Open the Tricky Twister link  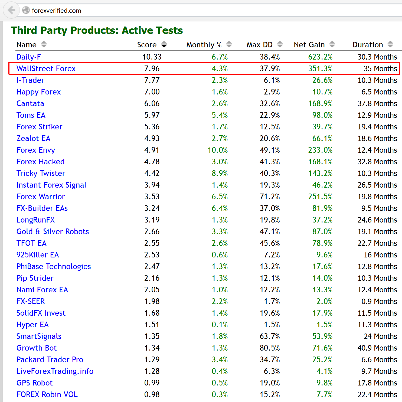click(x=41, y=173)
